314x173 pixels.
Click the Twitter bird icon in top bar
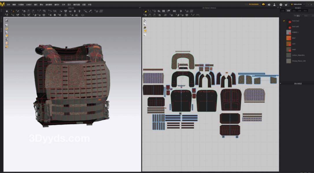pyautogui.click(x=286, y=5)
